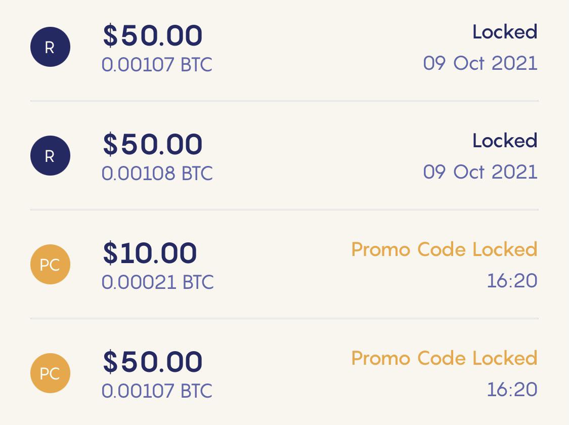The width and height of the screenshot is (569, 425).
Task: Open the bottom $50.00 promo code entry
Action: (284, 374)
